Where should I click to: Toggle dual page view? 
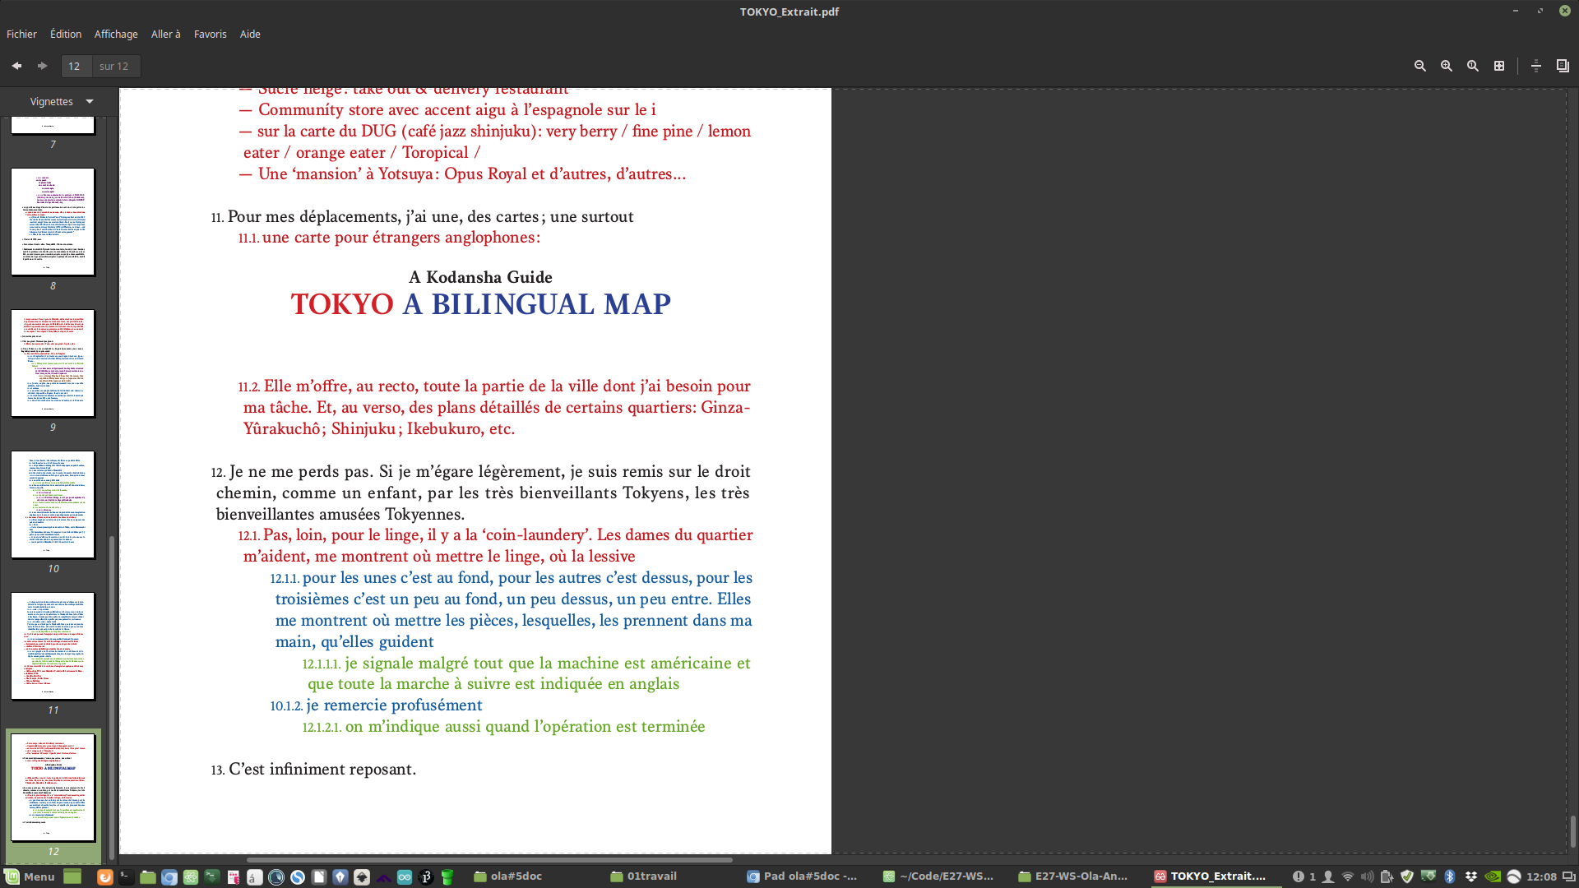(x=1563, y=66)
